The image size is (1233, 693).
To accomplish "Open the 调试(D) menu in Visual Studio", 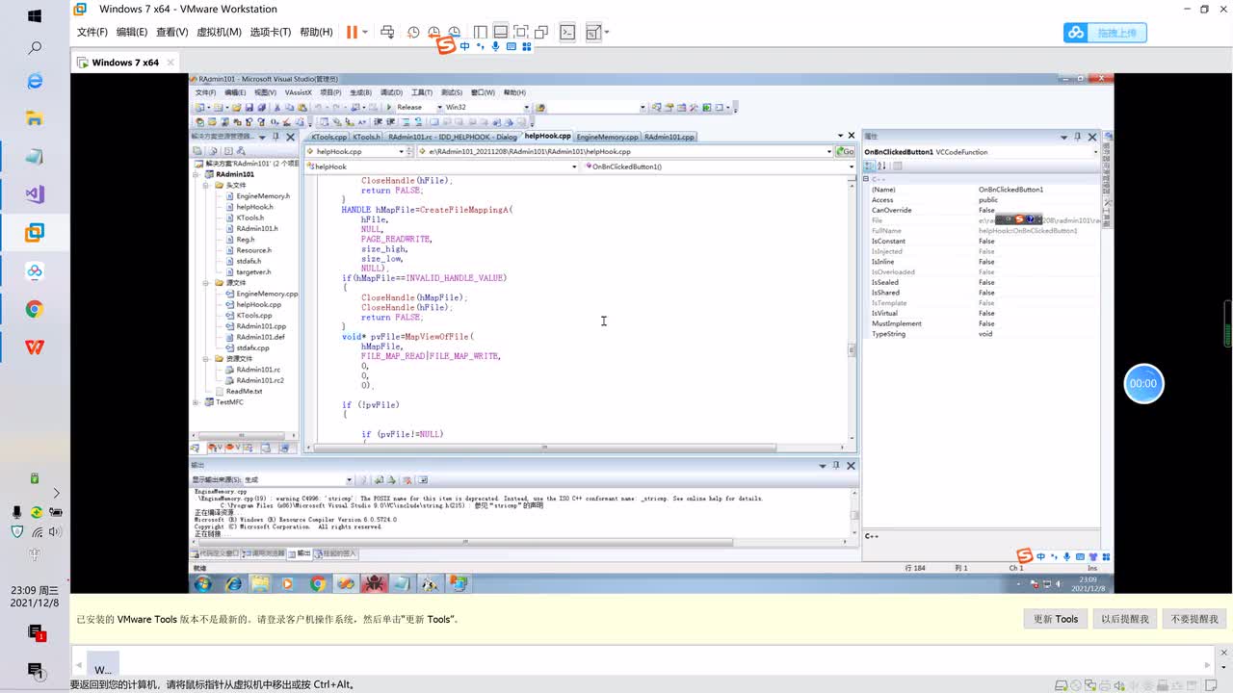I will click(391, 92).
